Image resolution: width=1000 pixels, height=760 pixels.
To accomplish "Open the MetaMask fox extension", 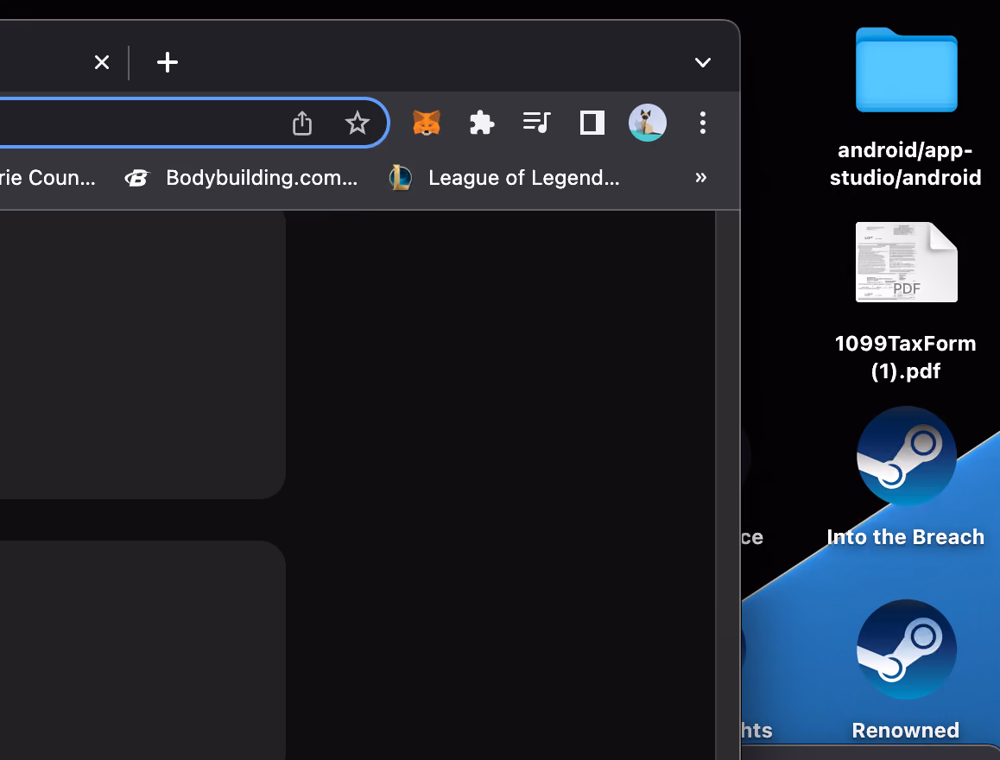I will click(427, 123).
